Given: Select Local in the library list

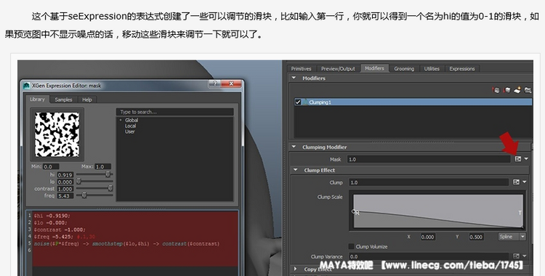Looking at the screenshot, I should click(130, 126).
